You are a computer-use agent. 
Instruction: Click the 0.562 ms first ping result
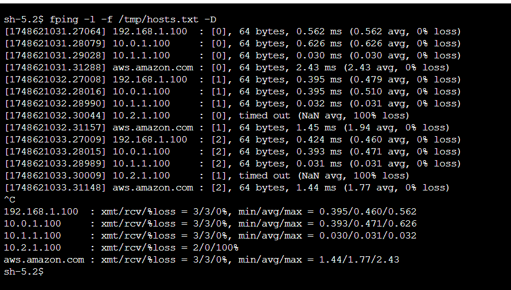pos(319,31)
